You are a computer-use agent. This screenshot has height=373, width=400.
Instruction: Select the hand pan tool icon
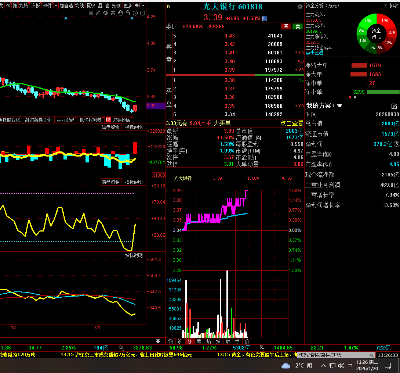[x=120, y=13]
